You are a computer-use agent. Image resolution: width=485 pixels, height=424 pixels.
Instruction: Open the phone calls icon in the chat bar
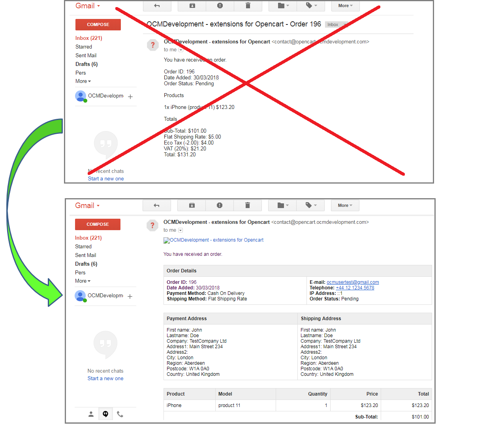pos(120,414)
